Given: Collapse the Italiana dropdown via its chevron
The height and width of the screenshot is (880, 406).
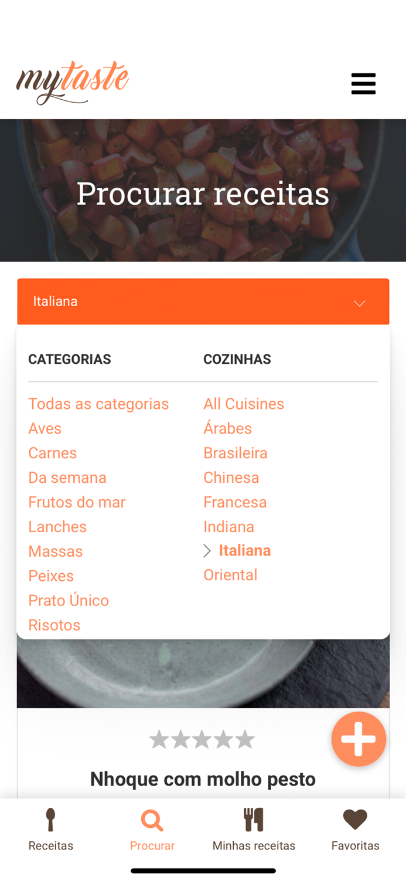Looking at the screenshot, I should tap(359, 304).
